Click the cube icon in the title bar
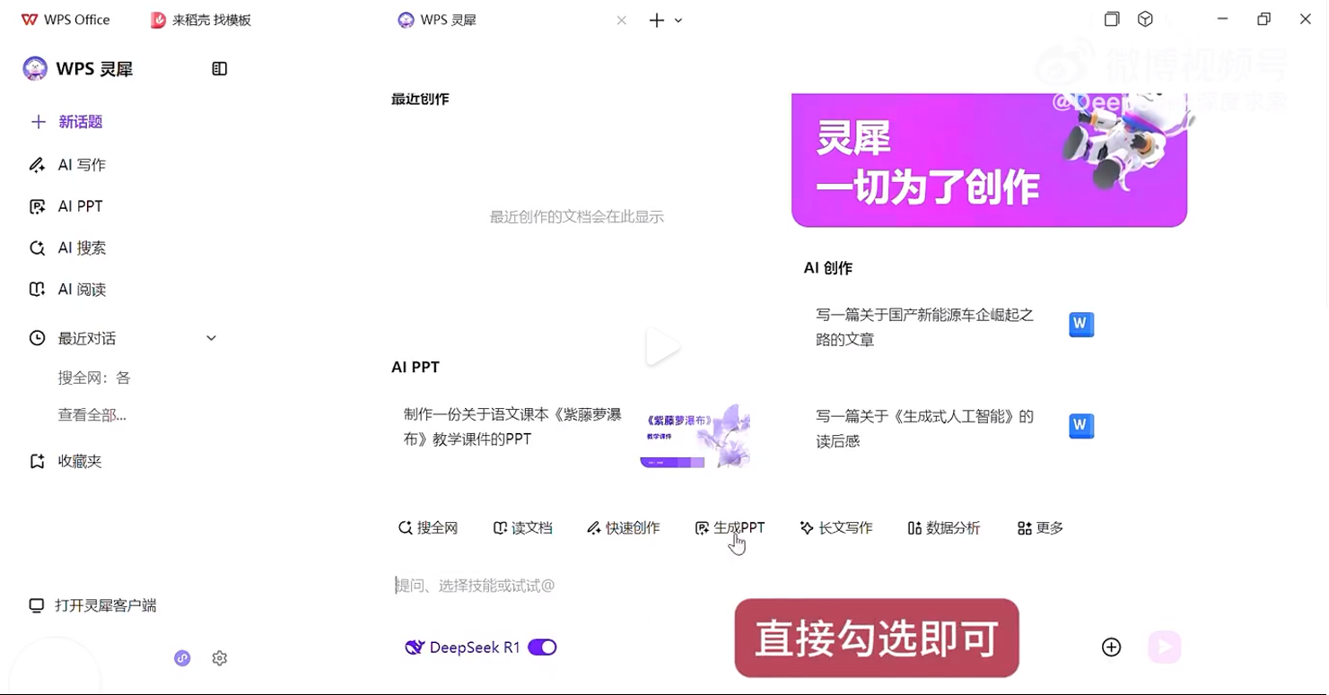This screenshot has height=695, width=1329. pyautogui.click(x=1145, y=19)
